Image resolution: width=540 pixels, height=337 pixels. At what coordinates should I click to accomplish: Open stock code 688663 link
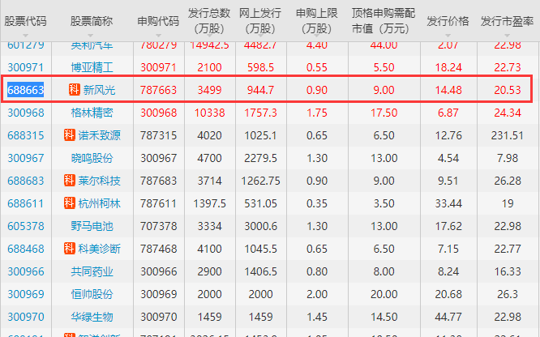pyautogui.click(x=26, y=90)
